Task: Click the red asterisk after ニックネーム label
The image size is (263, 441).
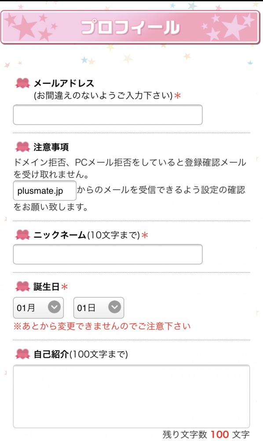Action: (x=145, y=235)
